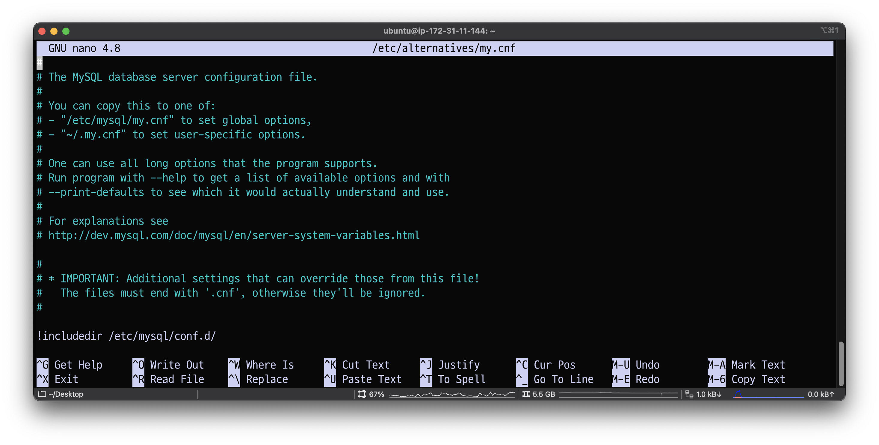Click the GNU nano 4.8 label
The height and width of the screenshot is (445, 879).
(84, 48)
